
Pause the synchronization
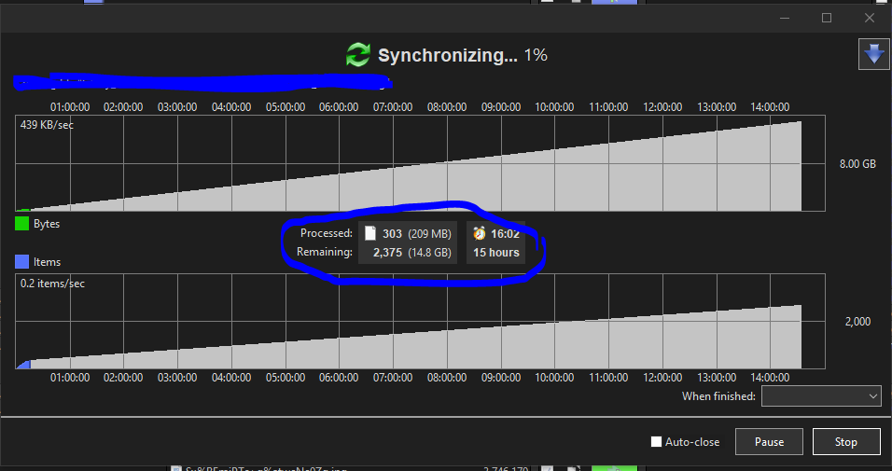pos(769,442)
